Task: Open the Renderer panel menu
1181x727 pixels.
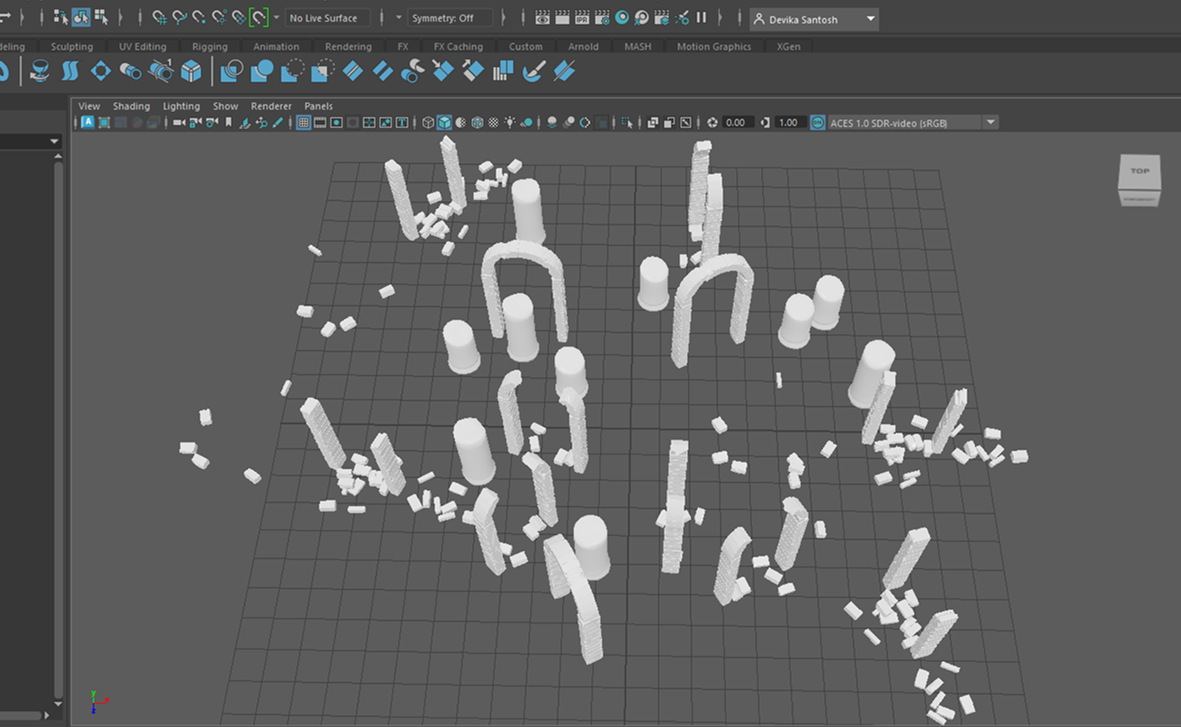Action: pos(271,105)
